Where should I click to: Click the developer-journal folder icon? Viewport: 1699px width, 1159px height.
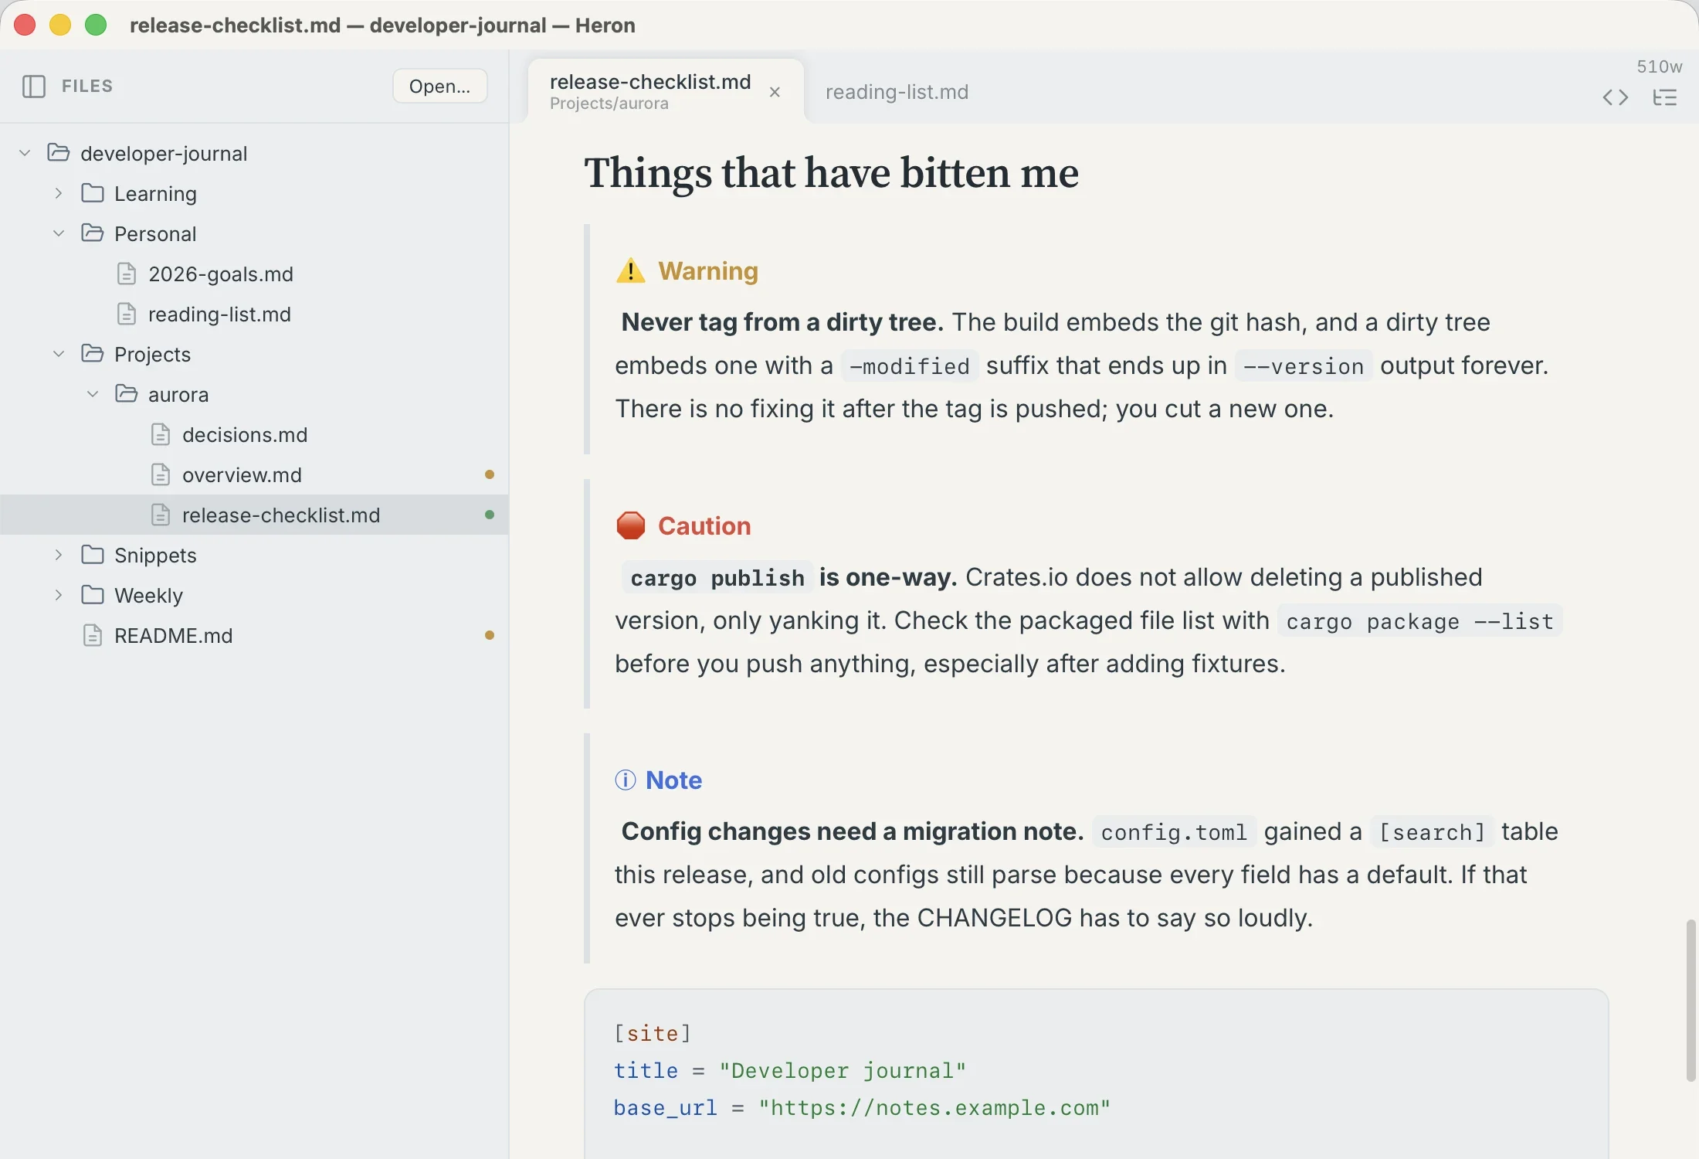(59, 152)
